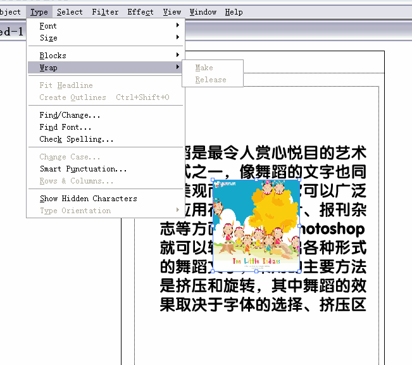
Task: Open the Type menu
Action: [x=39, y=12]
